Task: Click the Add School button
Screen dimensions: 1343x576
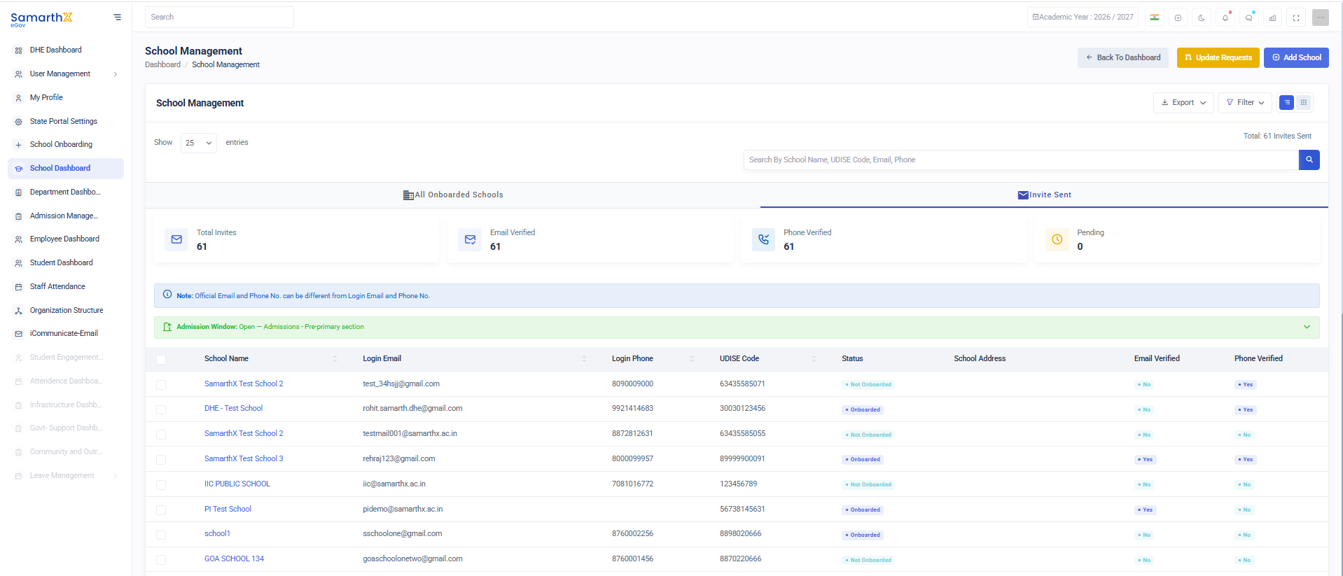Action: pyautogui.click(x=1296, y=57)
